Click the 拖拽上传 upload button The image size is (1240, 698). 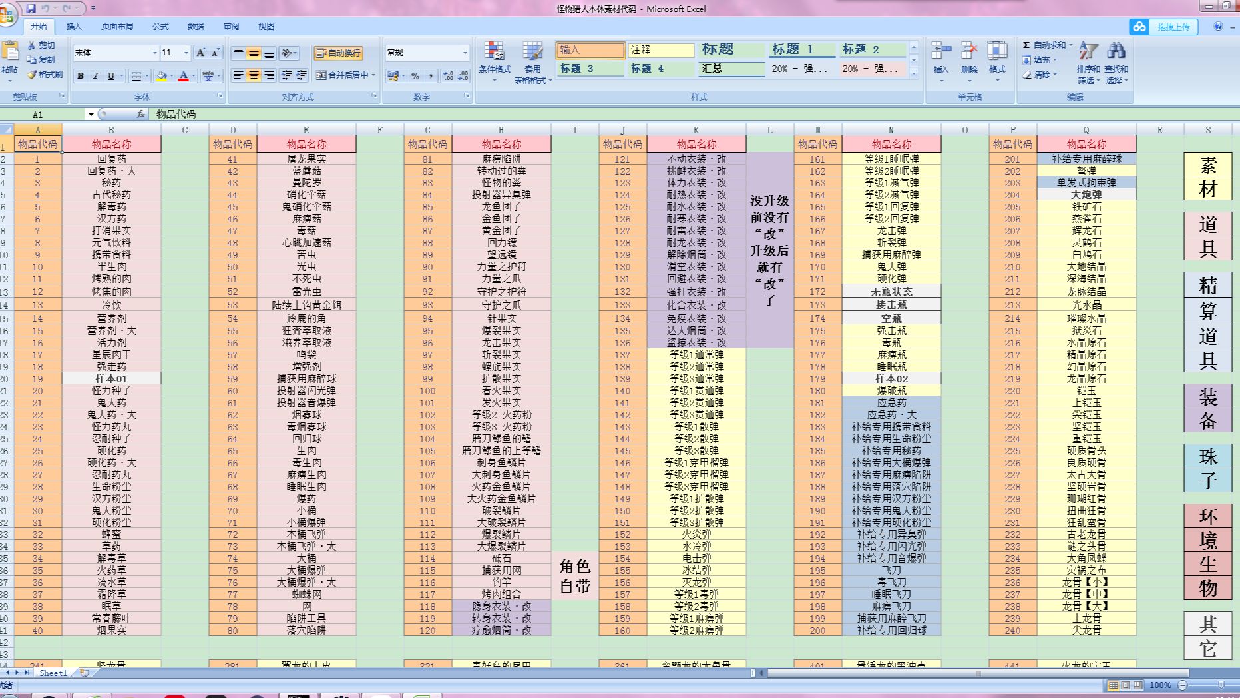[1164, 27]
